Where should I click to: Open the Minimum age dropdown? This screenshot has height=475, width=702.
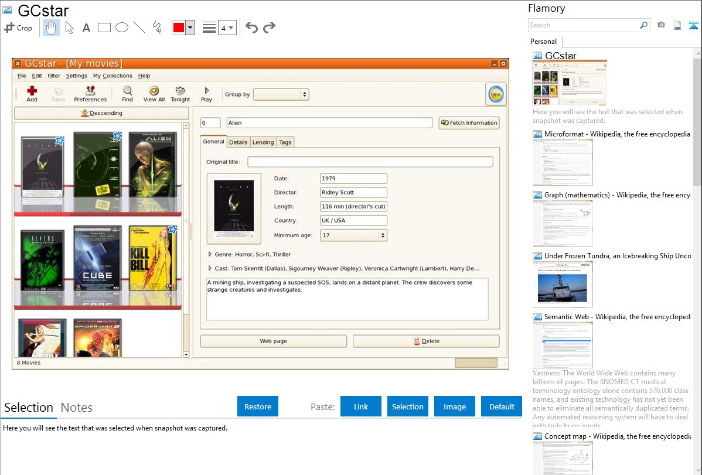coord(354,235)
